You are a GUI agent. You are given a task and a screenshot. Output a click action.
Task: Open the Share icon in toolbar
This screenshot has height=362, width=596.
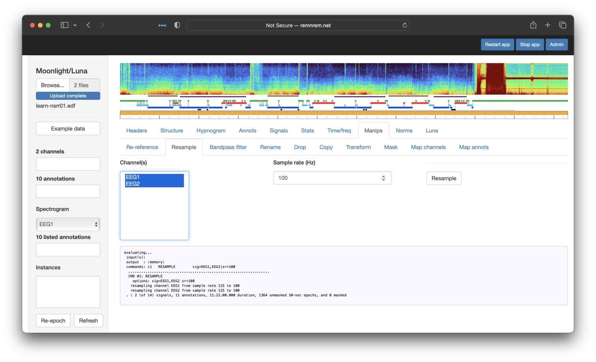click(x=533, y=25)
